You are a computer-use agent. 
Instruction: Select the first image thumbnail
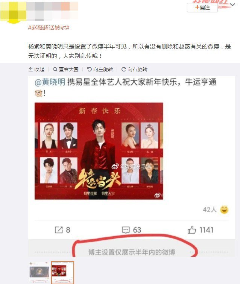39,272
